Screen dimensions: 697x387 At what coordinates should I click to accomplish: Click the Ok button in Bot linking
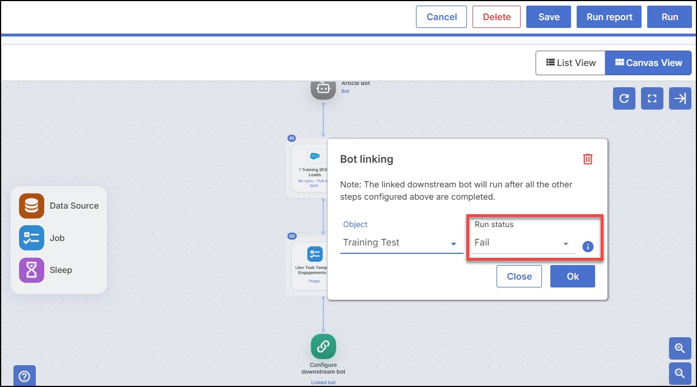coord(573,276)
